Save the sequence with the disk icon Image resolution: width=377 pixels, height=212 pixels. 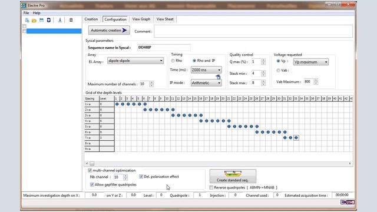click(x=42, y=20)
